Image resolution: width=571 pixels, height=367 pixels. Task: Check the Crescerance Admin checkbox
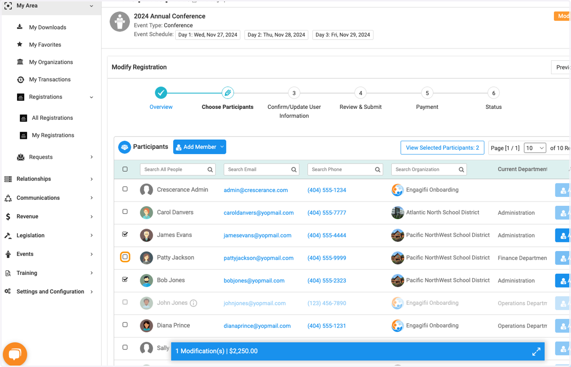click(125, 189)
